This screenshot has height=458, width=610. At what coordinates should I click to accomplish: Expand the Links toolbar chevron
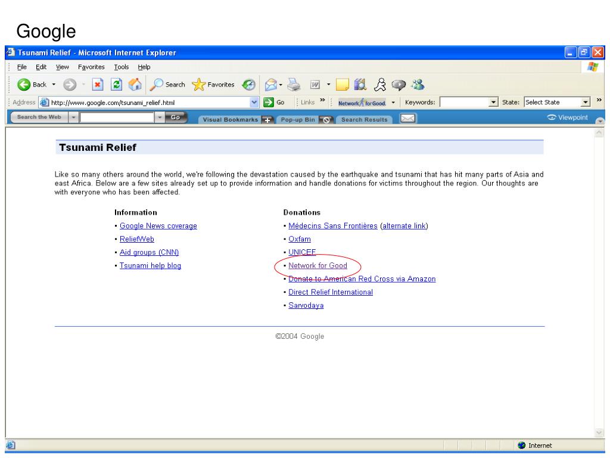coord(322,100)
